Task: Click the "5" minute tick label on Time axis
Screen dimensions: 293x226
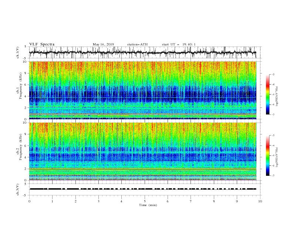Action: (145, 201)
